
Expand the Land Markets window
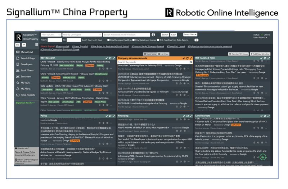point(269,116)
